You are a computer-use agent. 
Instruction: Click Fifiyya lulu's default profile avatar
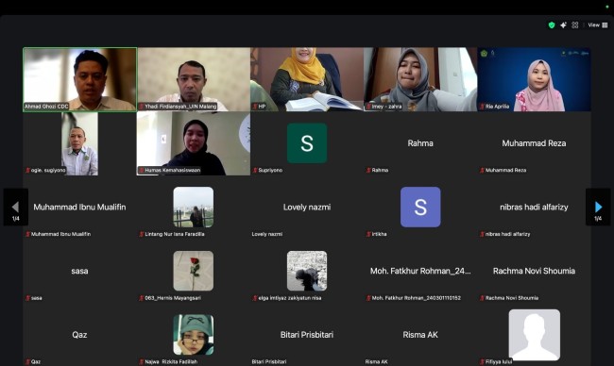534,335
